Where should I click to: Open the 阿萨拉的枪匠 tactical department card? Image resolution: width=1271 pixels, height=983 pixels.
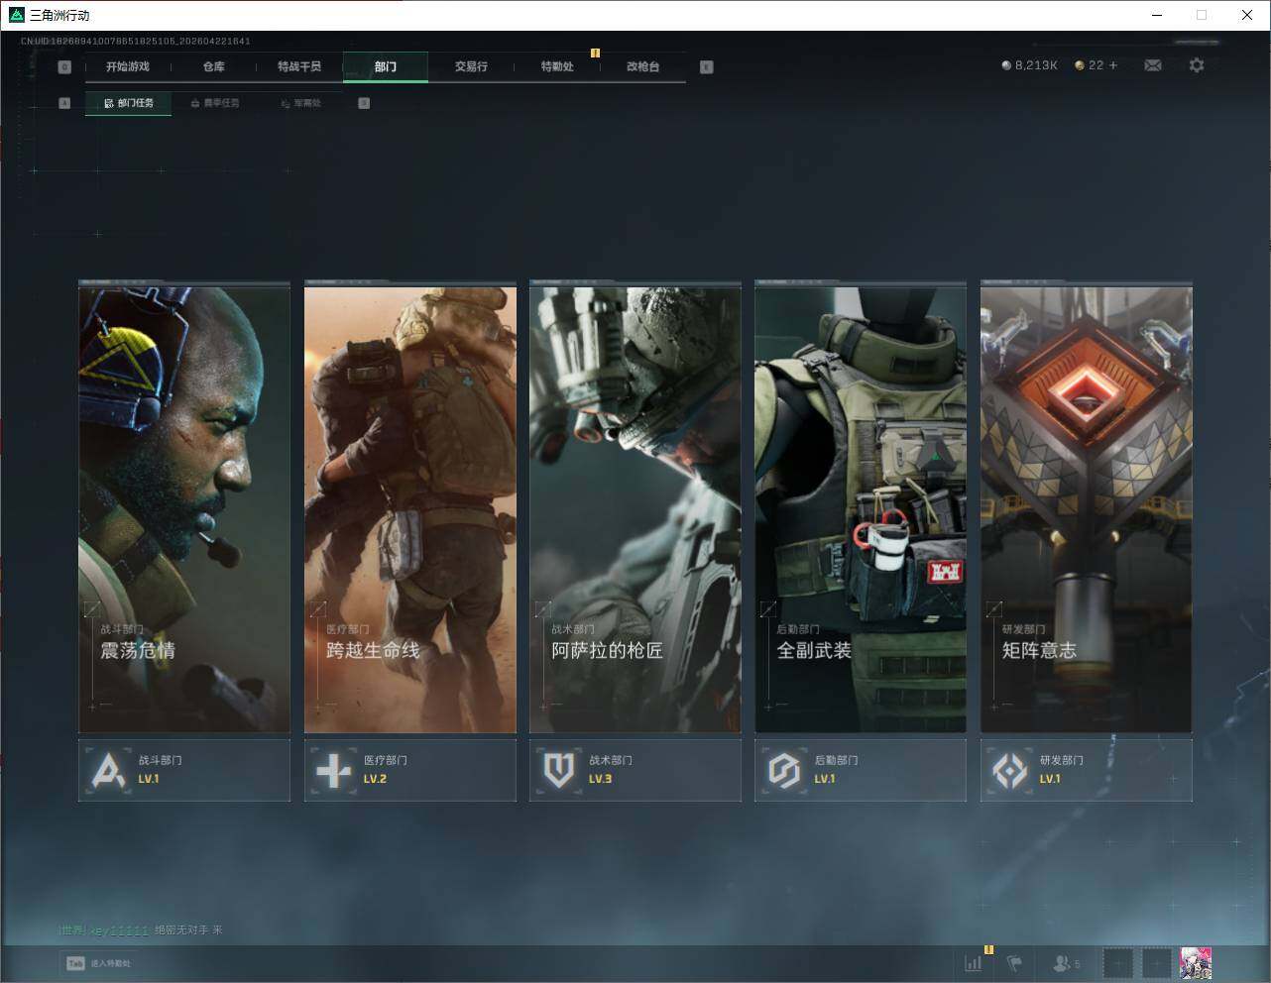point(635,508)
